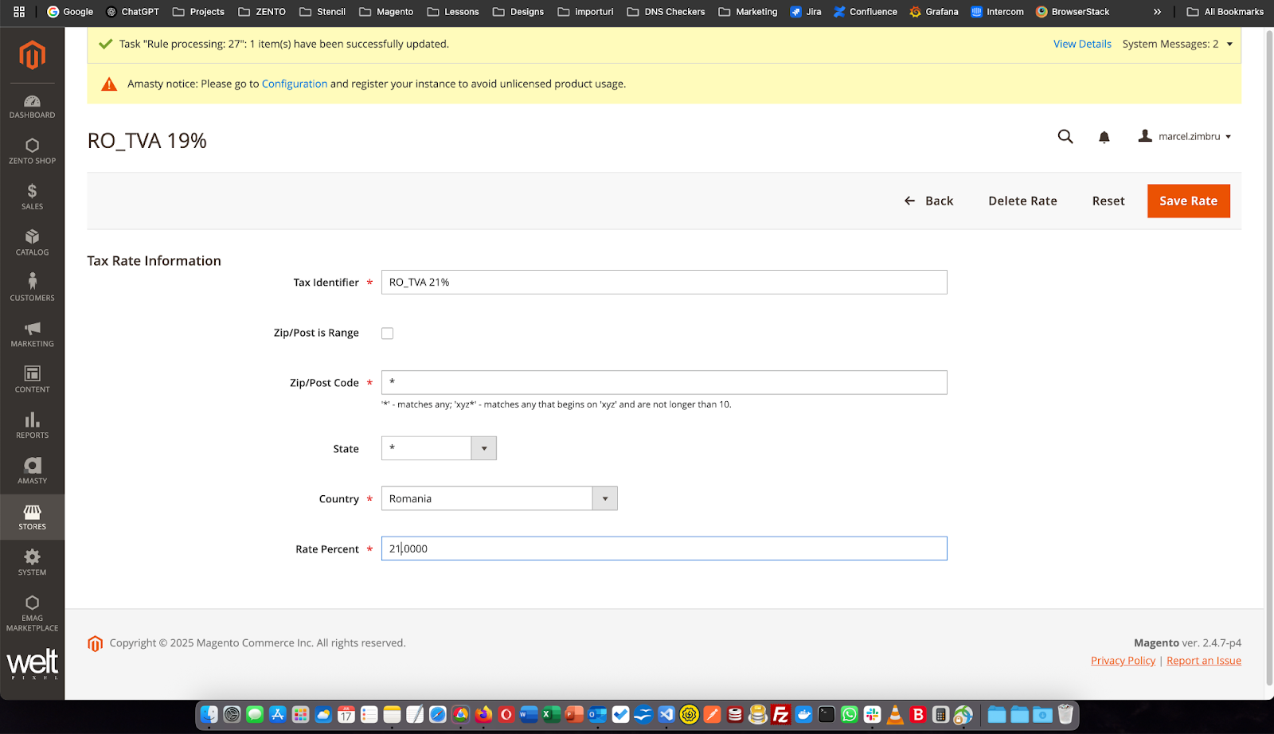Open the notifications bell

(1104, 137)
